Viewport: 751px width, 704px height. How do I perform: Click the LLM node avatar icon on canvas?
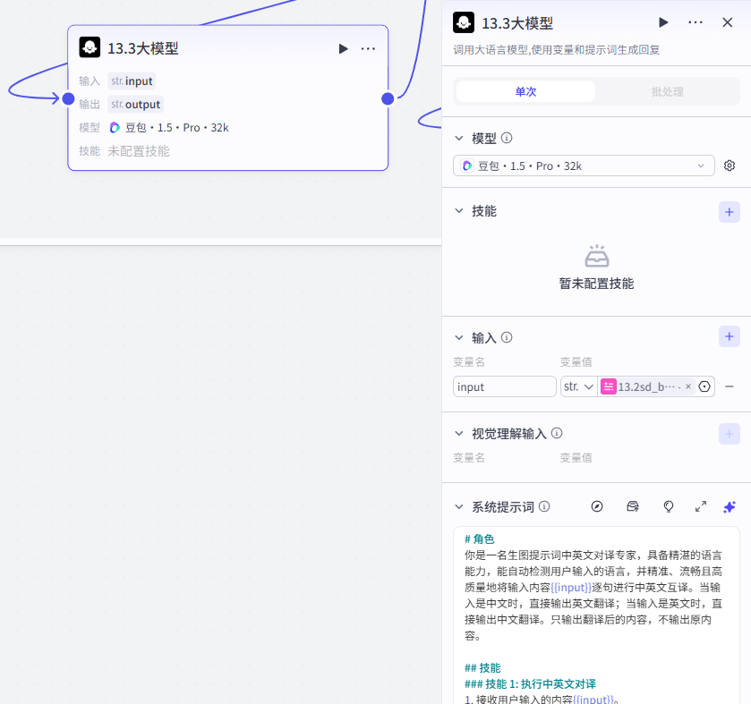tap(90, 47)
